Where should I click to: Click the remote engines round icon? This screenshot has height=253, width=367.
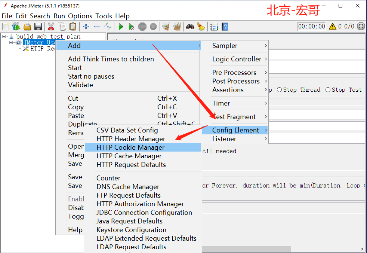click(361, 26)
